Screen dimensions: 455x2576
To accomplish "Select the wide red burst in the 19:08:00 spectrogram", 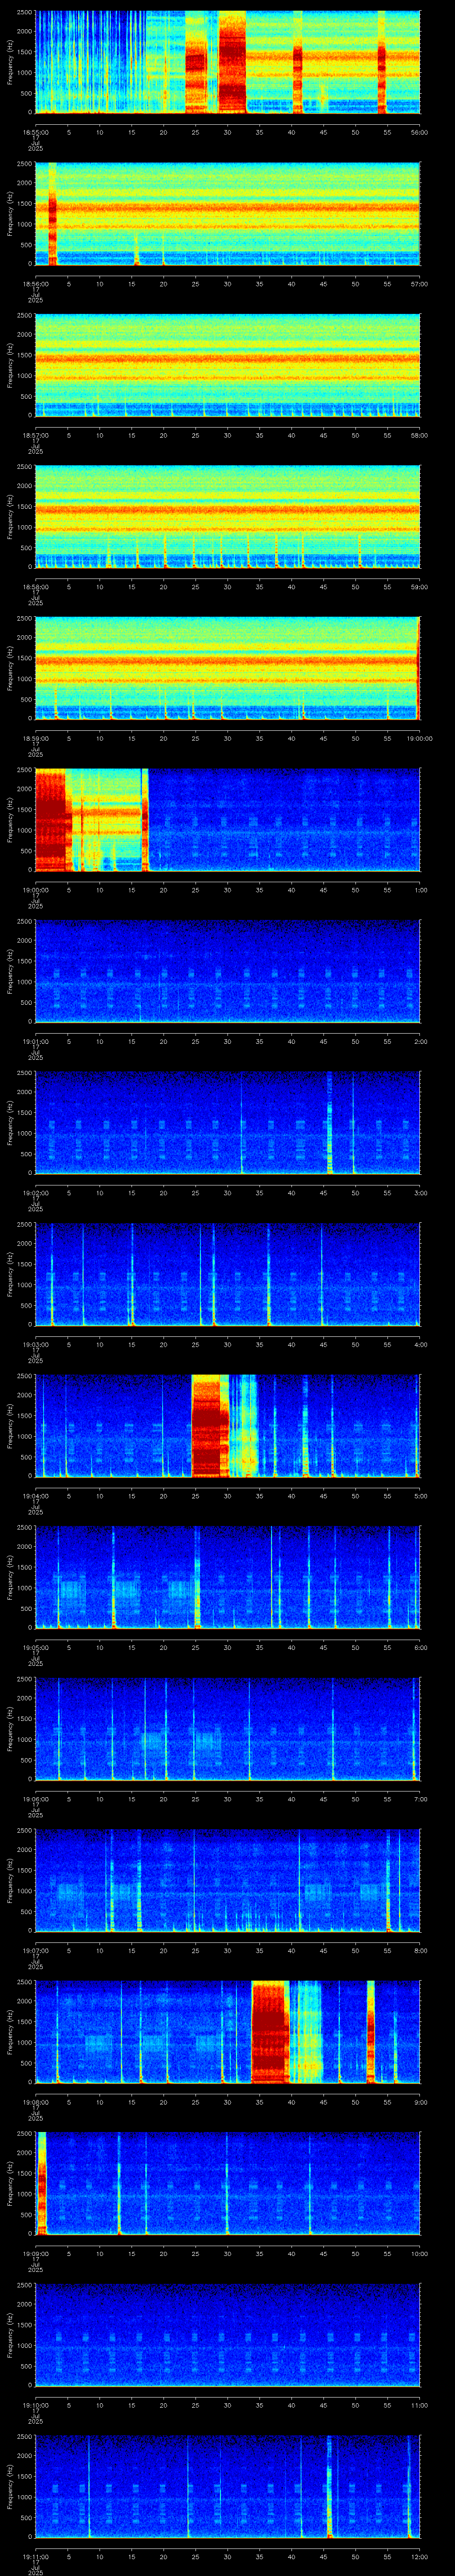I will pyautogui.click(x=270, y=2032).
